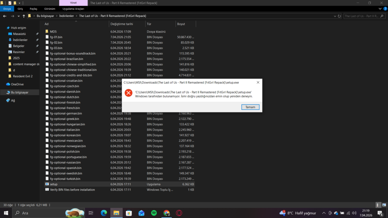The height and width of the screenshot is (218, 388).
Task: Open Resimler in the sidebar
Action: (19, 52)
